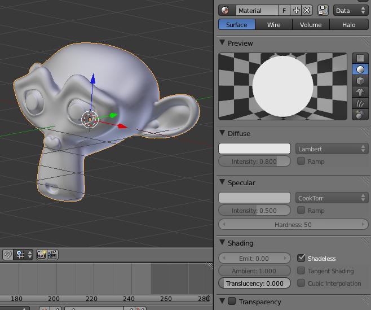
Task: Click the red X-axis manipulator arrow
Action: click(x=122, y=126)
